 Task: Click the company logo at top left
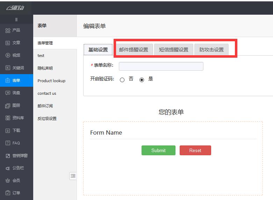tap(15, 8)
